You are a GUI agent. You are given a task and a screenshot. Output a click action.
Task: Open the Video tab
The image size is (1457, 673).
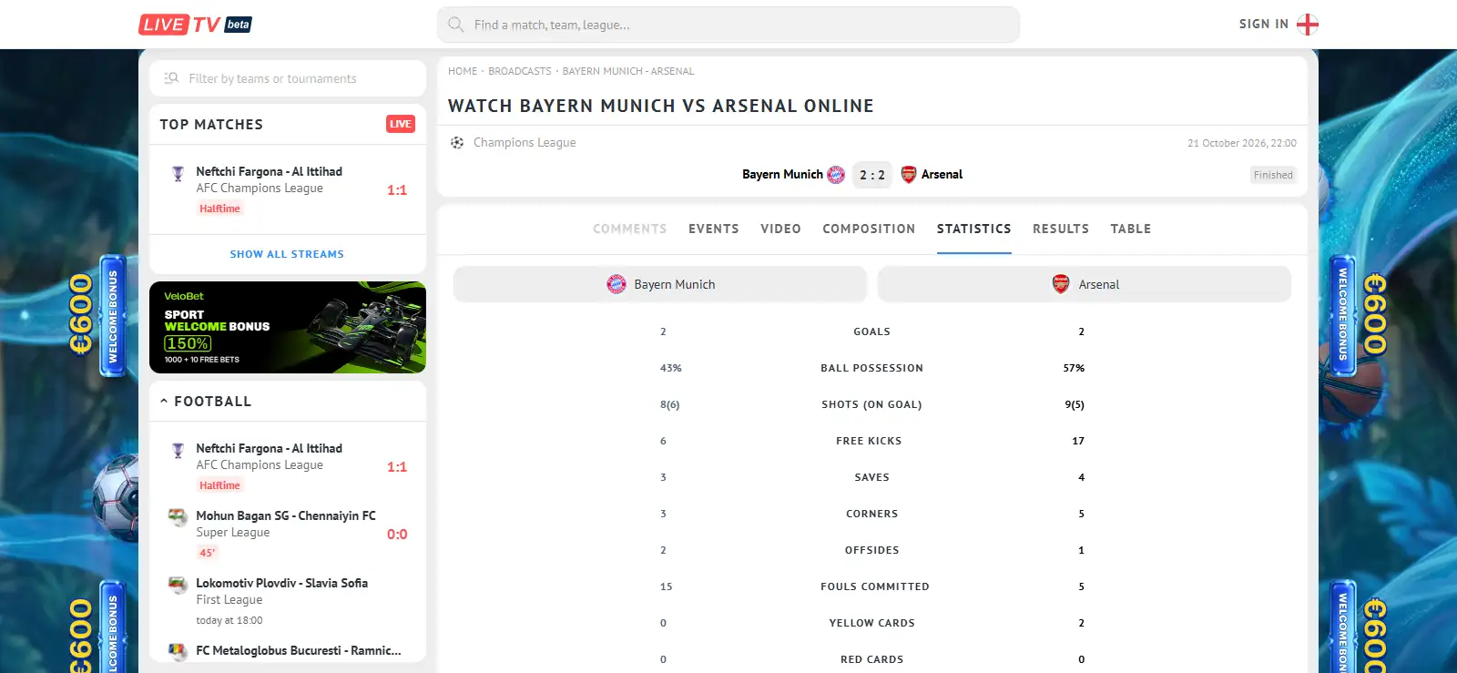(781, 229)
